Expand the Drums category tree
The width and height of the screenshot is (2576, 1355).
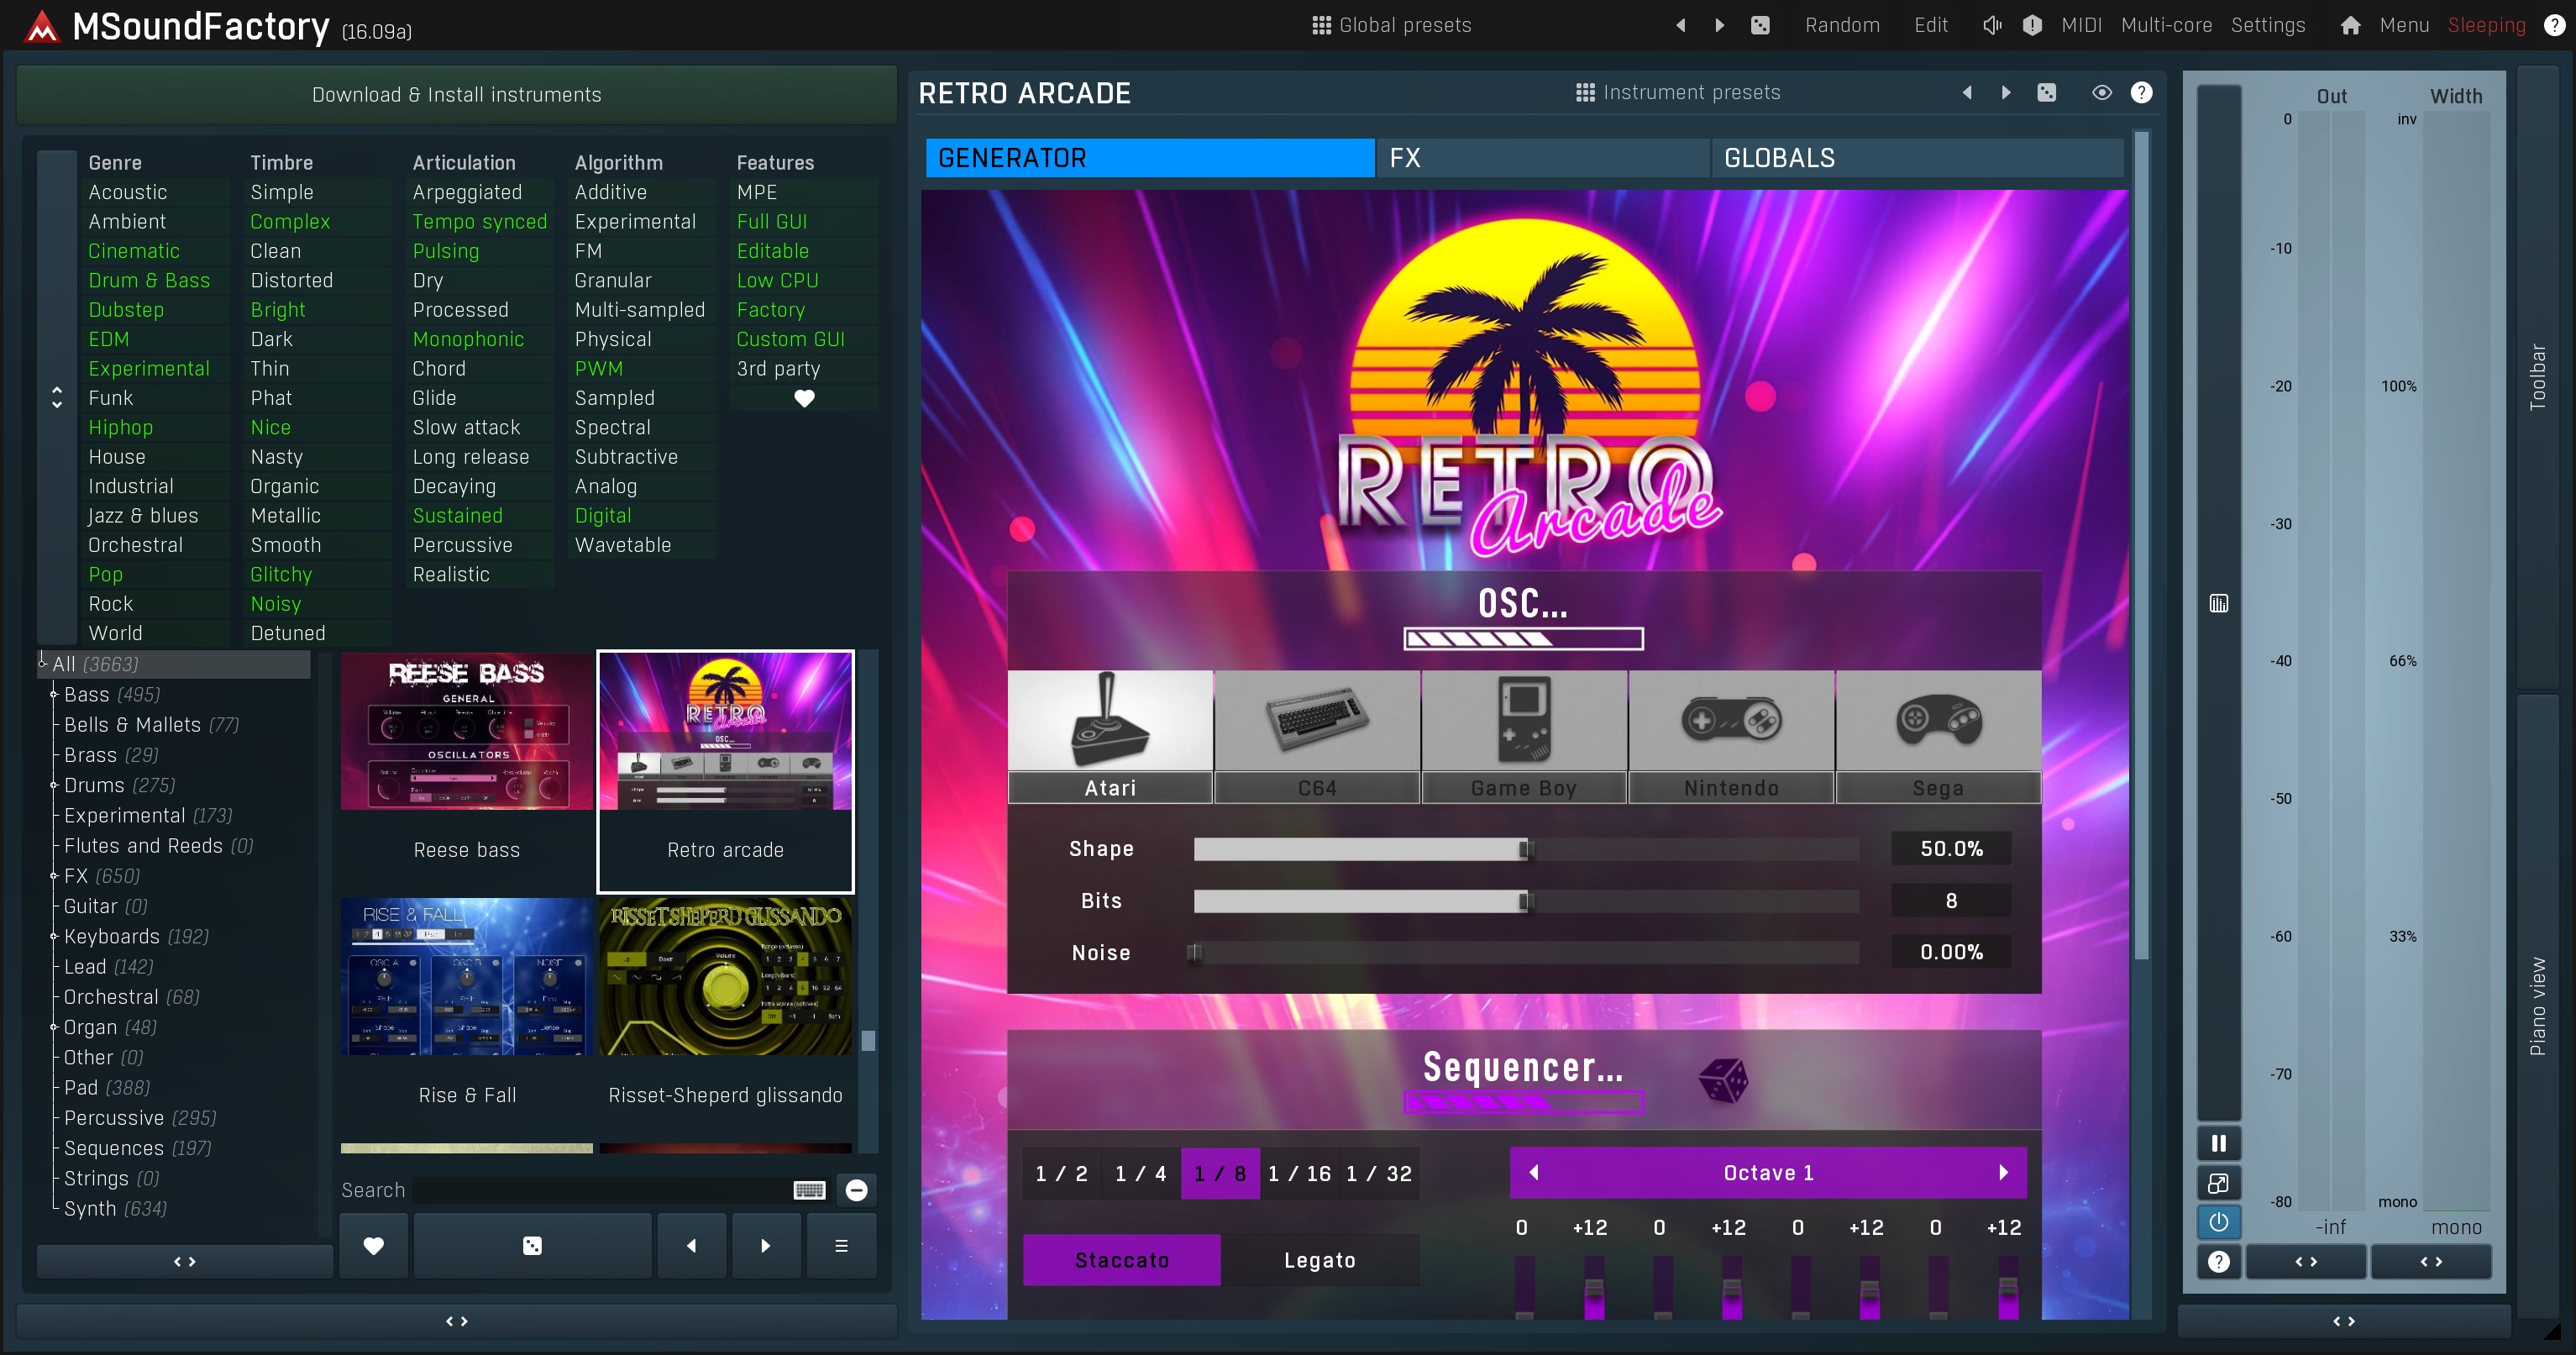coord(54,785)
